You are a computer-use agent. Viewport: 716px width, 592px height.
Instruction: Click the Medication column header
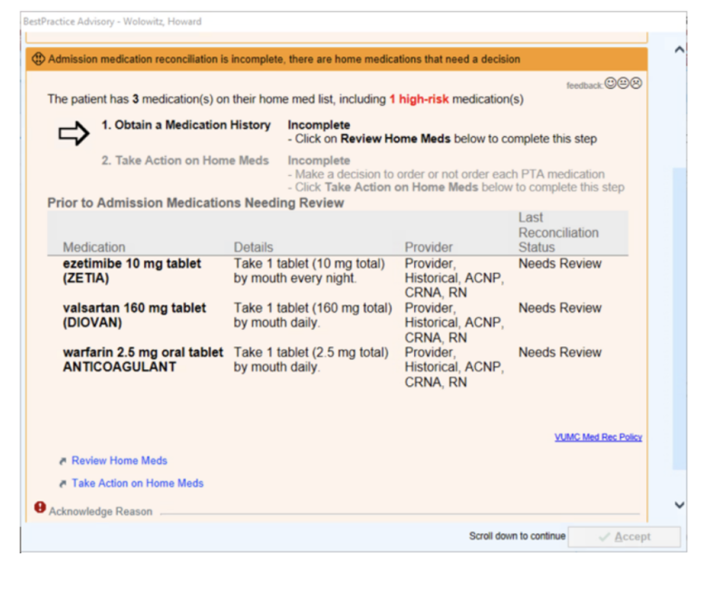94,247
